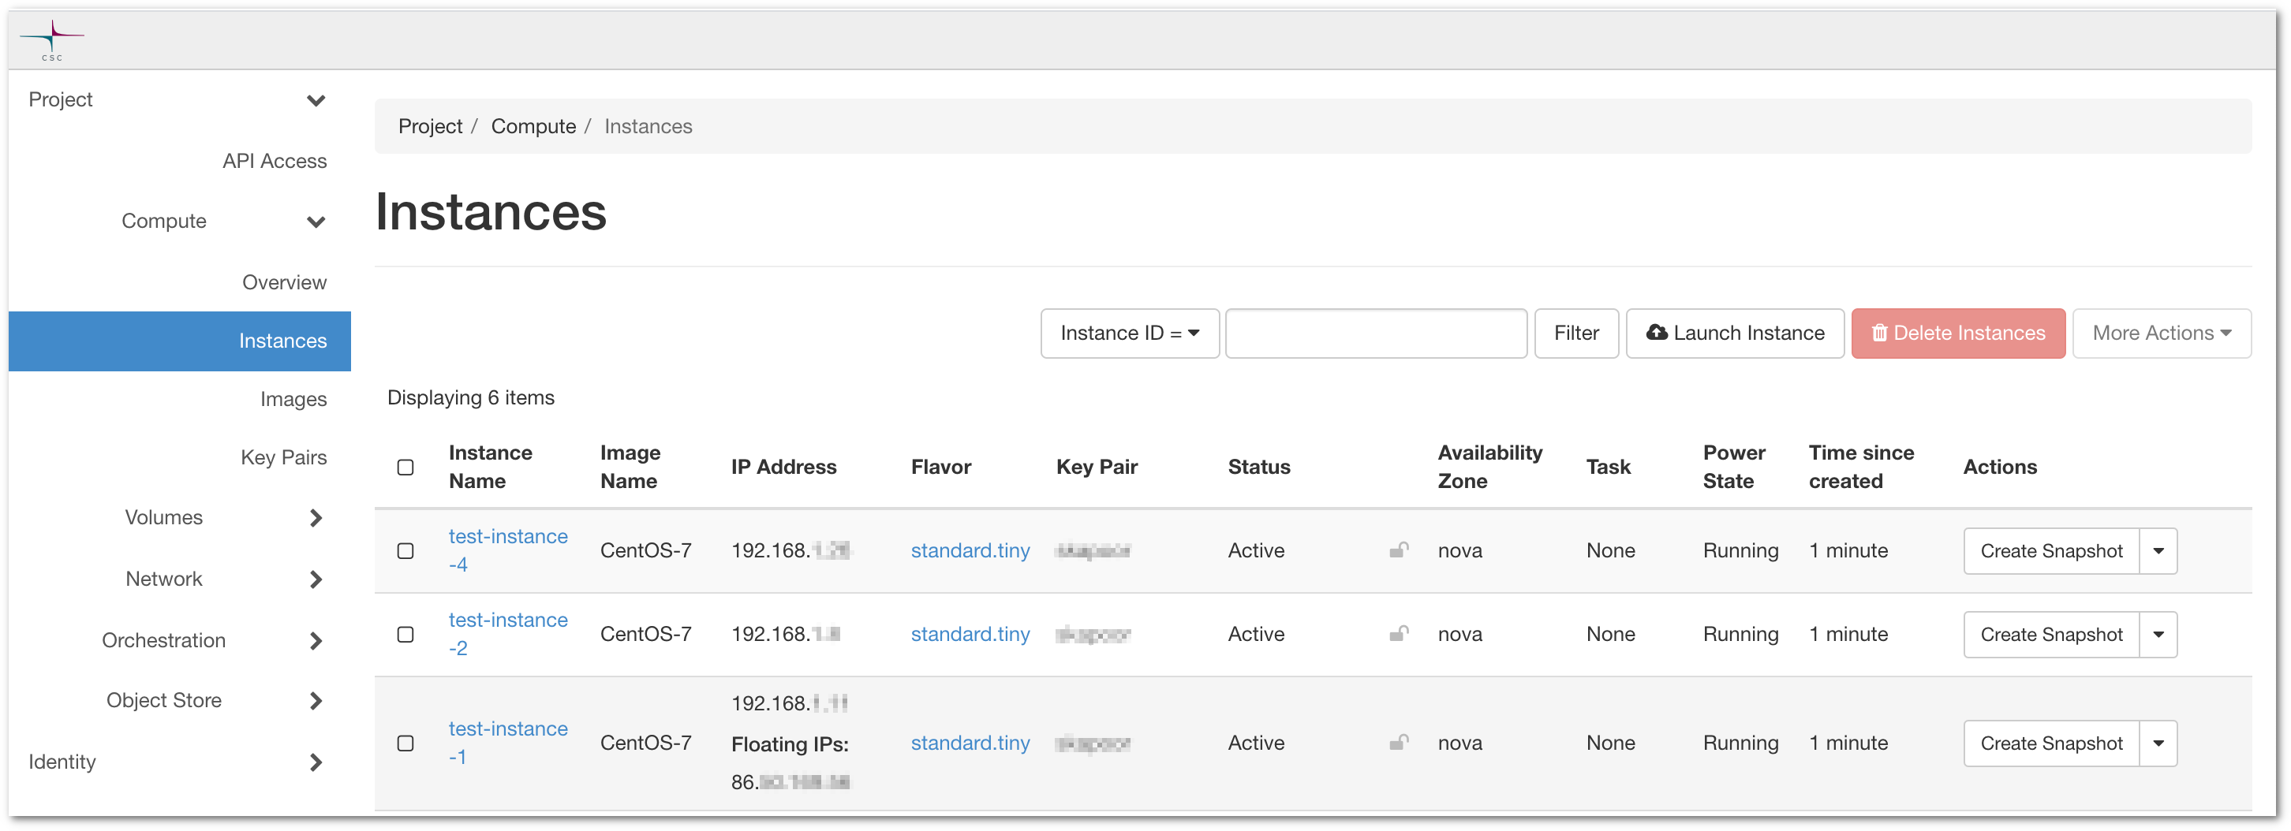The height and width of the screenshot is (831, 2291).
Task: Expand the Identity sidebar section
Action: pyautogui.click(x=315, y=762)
